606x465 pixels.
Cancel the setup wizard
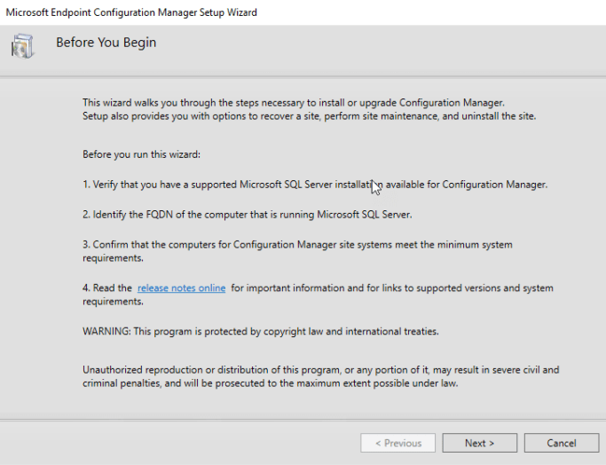(561, 443)
